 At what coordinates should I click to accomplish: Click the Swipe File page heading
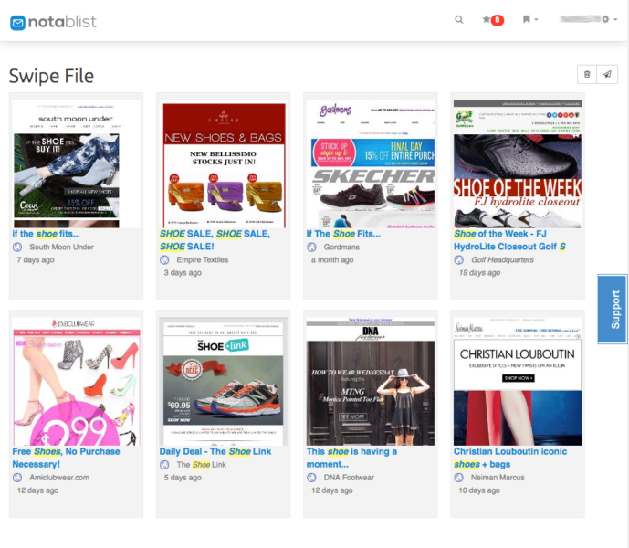(x=51, y=76)
